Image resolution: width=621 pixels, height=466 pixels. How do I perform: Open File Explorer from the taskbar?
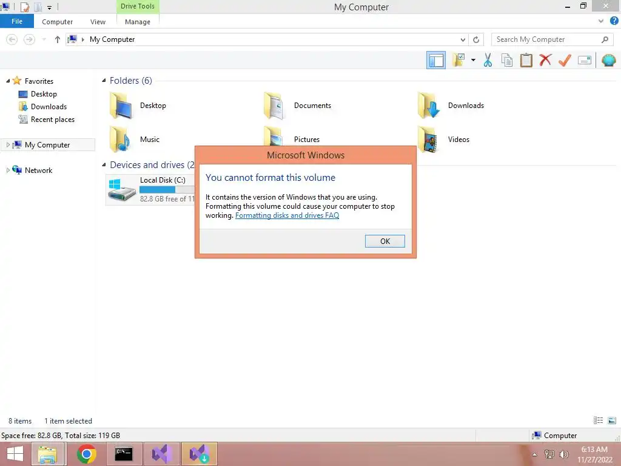[48, 454]
